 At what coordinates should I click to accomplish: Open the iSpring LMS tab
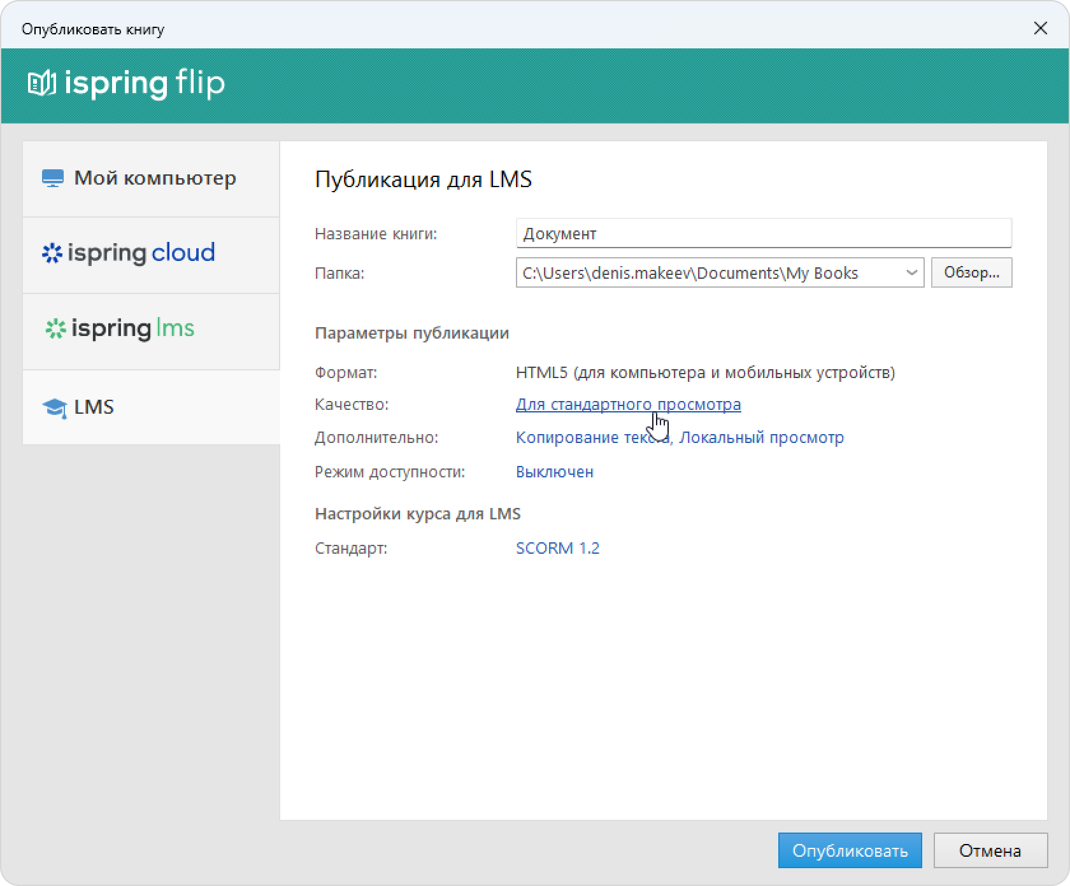pos(151,332)
